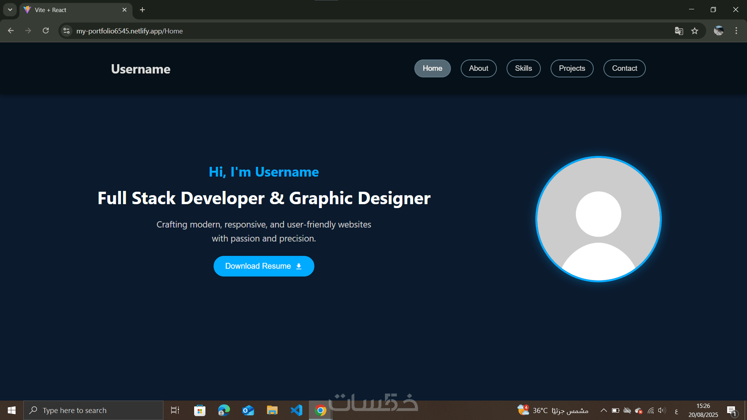Open a new browser tab
This screenshot has width=747, height=420.
pos(142,10)
